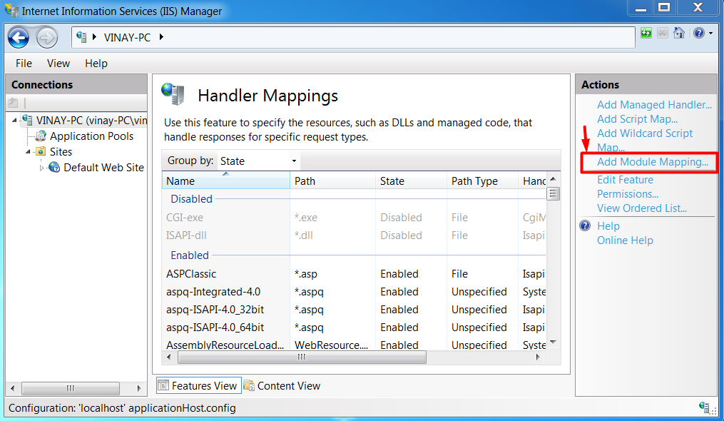Click the Sites folder icon
The width and height of the screenshot is (724, 421).
point(41,151)
